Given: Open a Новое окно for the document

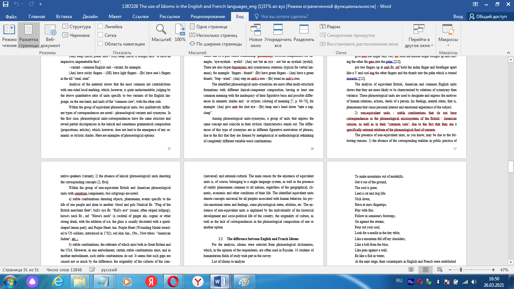Looking at the screenshot, I should [x=256, y=36].
